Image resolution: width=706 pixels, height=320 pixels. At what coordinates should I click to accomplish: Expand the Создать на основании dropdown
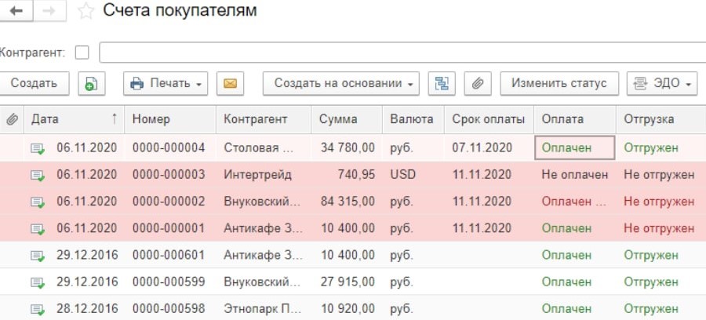click(x=340, y=83)
